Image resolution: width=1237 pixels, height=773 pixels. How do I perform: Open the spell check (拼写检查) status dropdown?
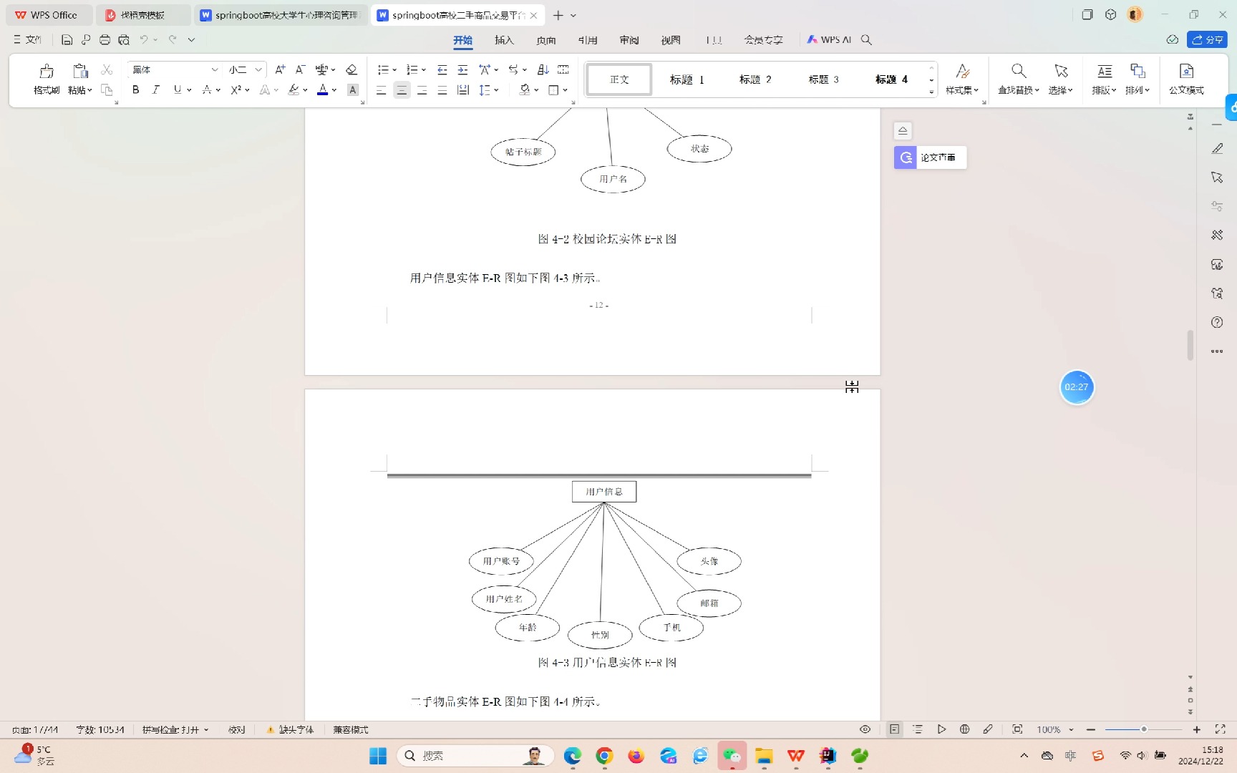[175, 729]
